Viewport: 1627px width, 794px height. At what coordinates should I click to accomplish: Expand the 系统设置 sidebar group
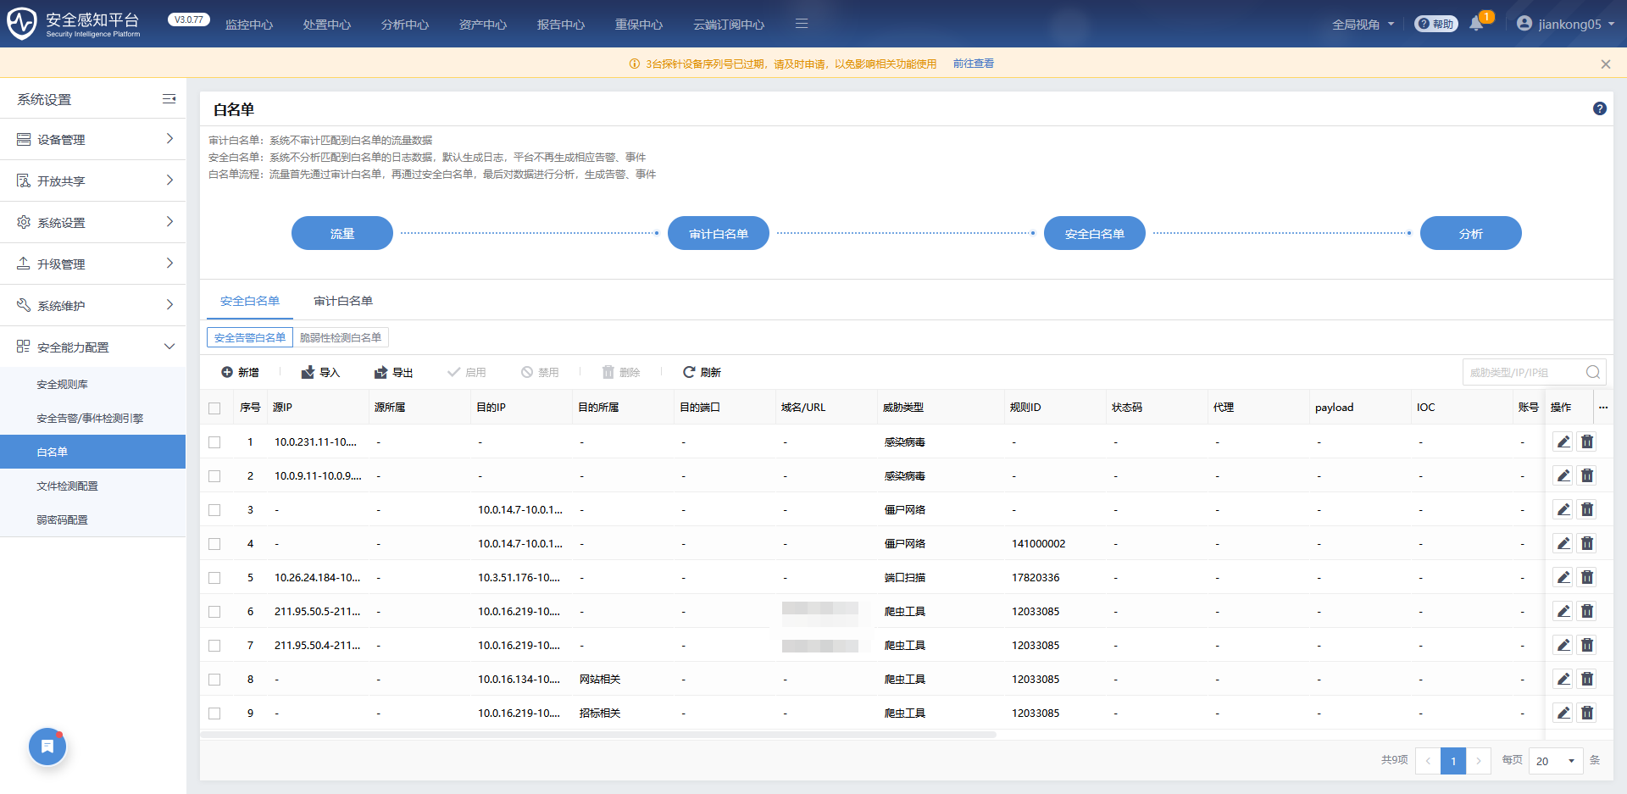(92, 222)
